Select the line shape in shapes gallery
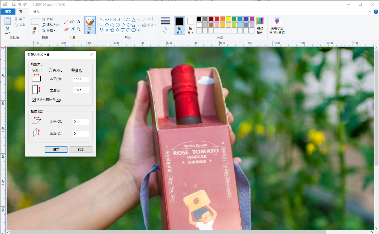 101,20
